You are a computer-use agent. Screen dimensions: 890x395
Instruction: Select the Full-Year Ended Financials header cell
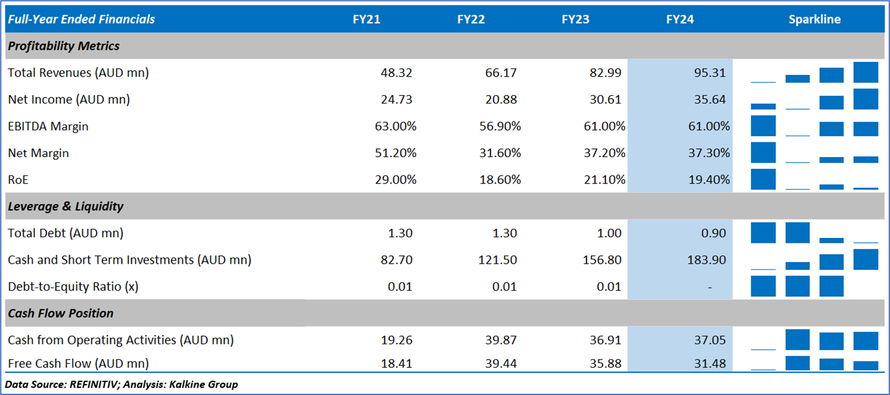click(81, 20)
